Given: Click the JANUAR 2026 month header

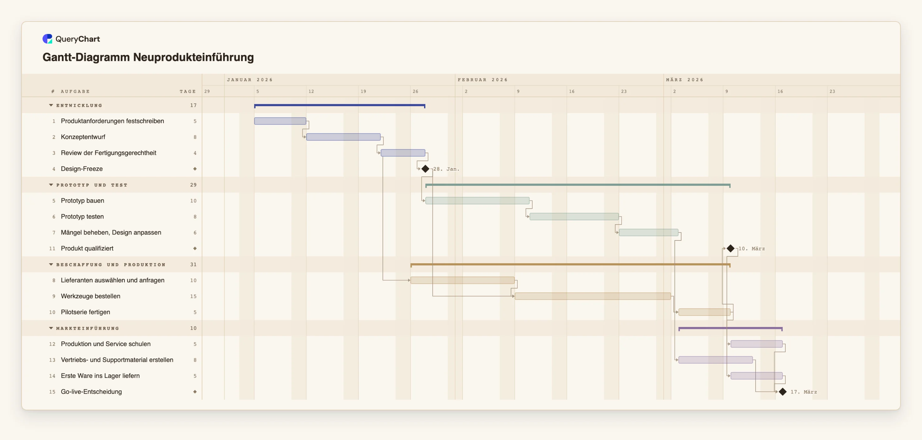Looking at the screenshot, I should tap(250, 80).
